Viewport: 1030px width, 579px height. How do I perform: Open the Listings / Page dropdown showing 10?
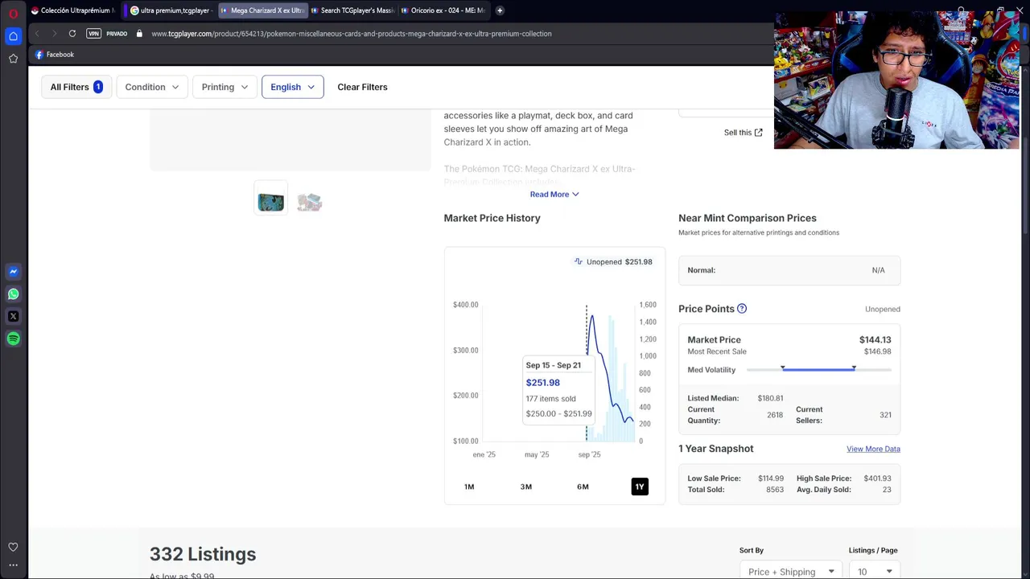pos(875,572)
